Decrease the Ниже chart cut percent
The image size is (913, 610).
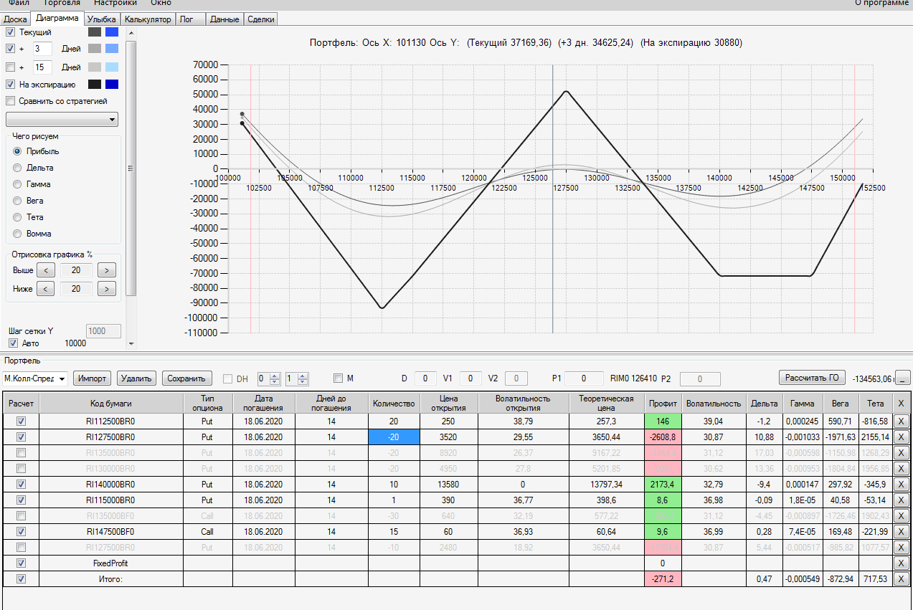[45, 289]
